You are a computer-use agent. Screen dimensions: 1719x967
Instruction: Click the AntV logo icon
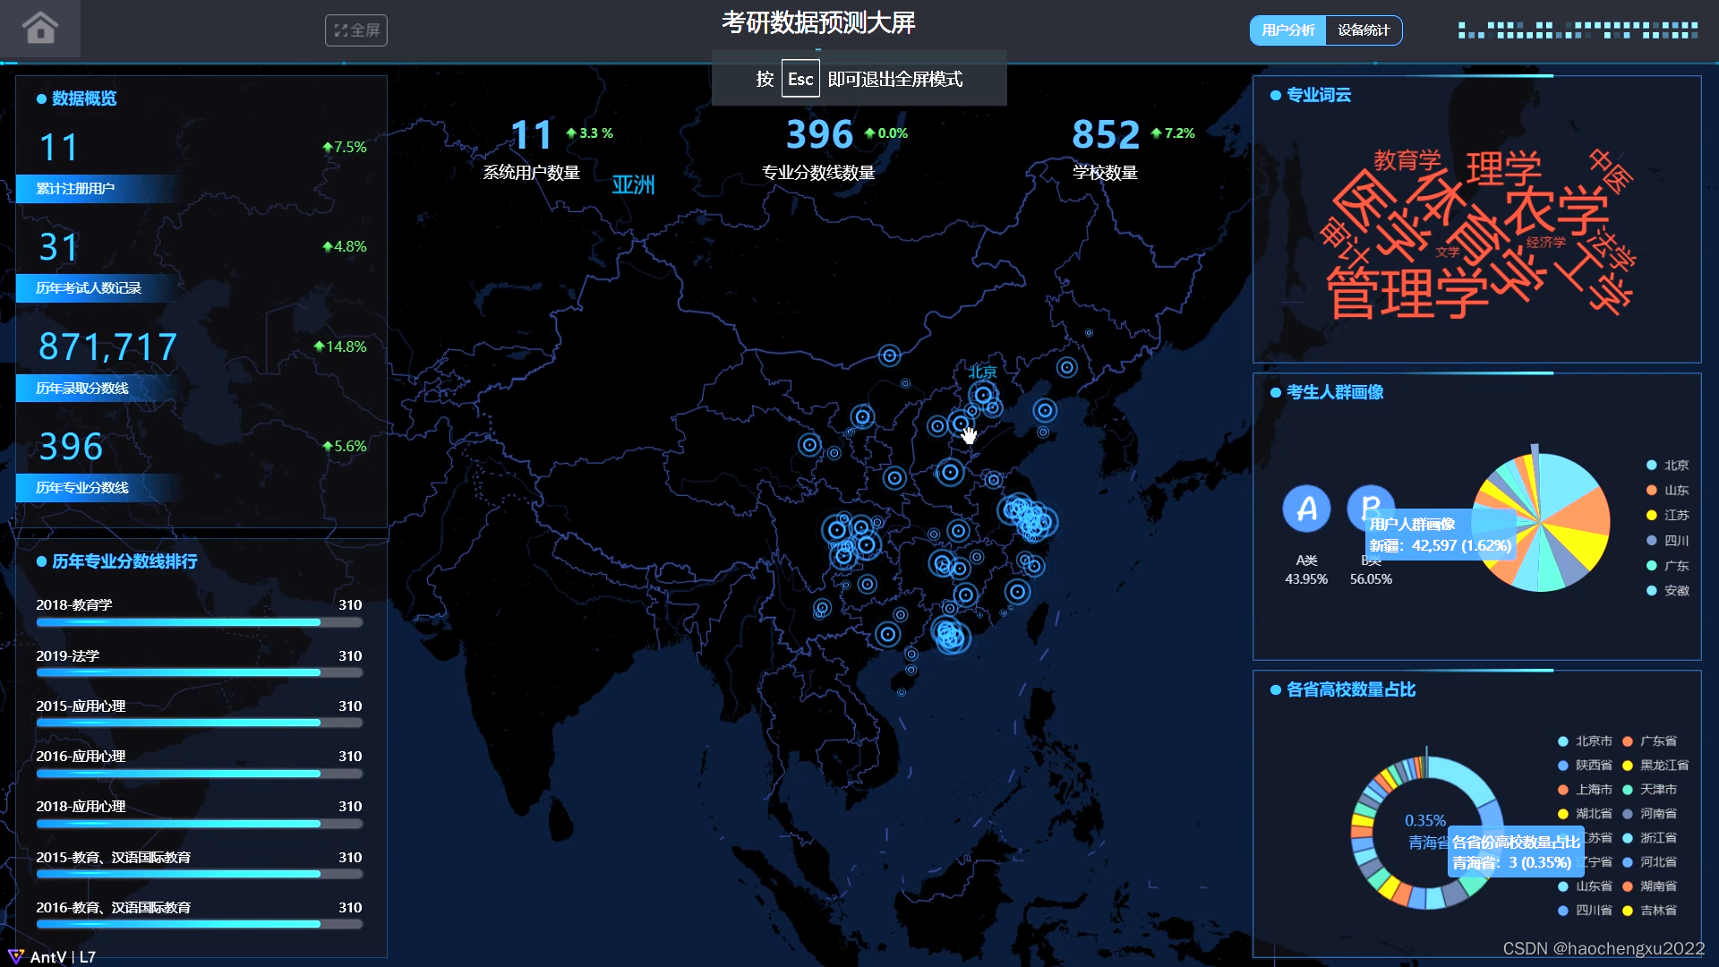pyautogui.click(x=15, y=956)
